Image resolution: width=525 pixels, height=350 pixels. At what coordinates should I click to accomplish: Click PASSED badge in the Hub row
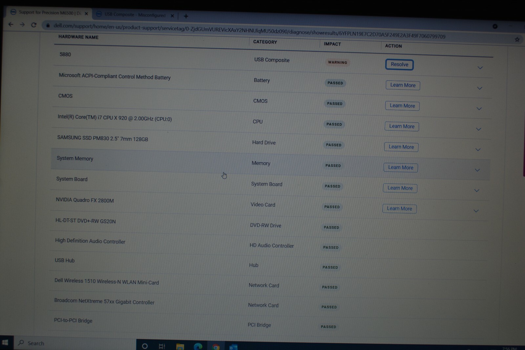tap(330, 267)
